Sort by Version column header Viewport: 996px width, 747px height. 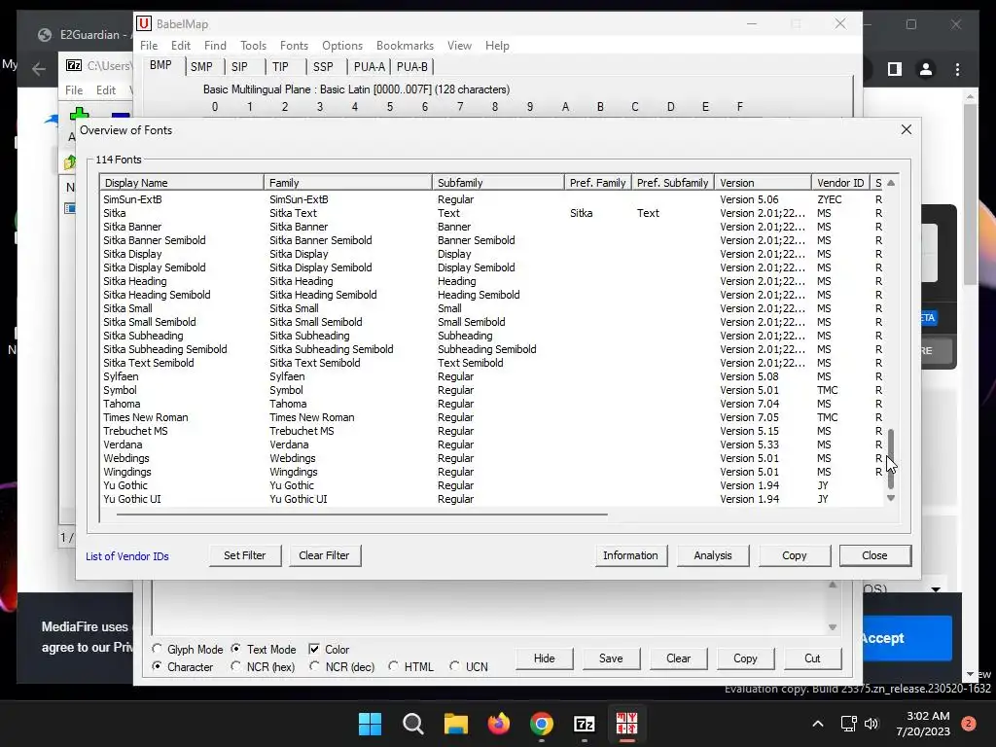[x=763, y=183]
